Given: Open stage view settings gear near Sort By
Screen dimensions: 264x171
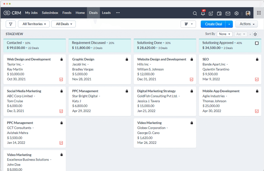Looking at the screenshot, I should (x=255, y=34).
